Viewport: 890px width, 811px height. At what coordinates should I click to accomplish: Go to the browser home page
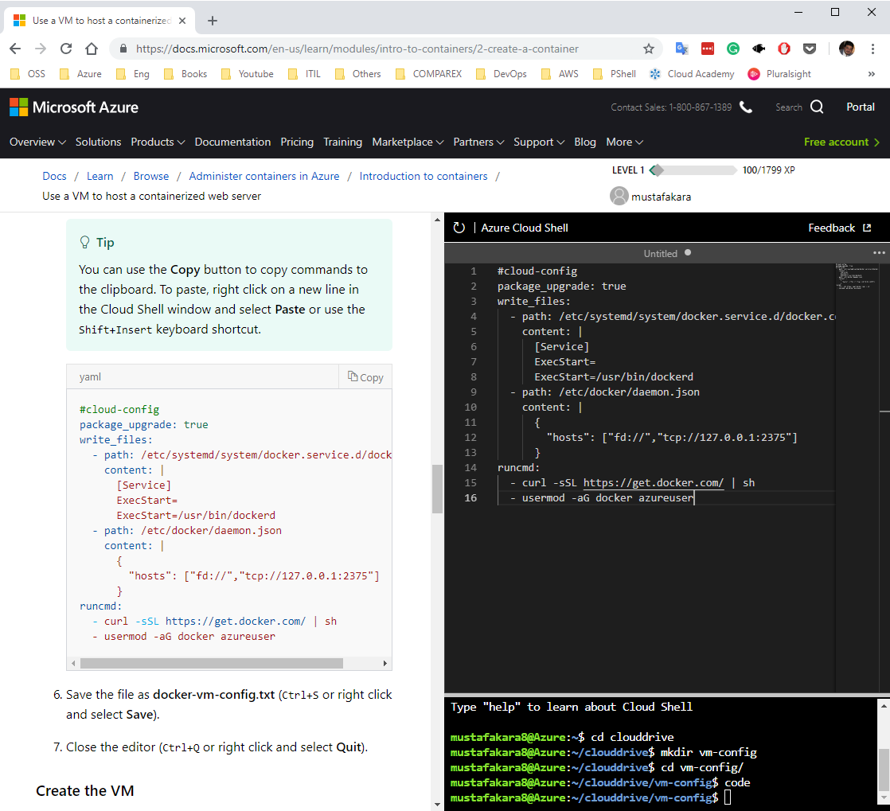92,49
